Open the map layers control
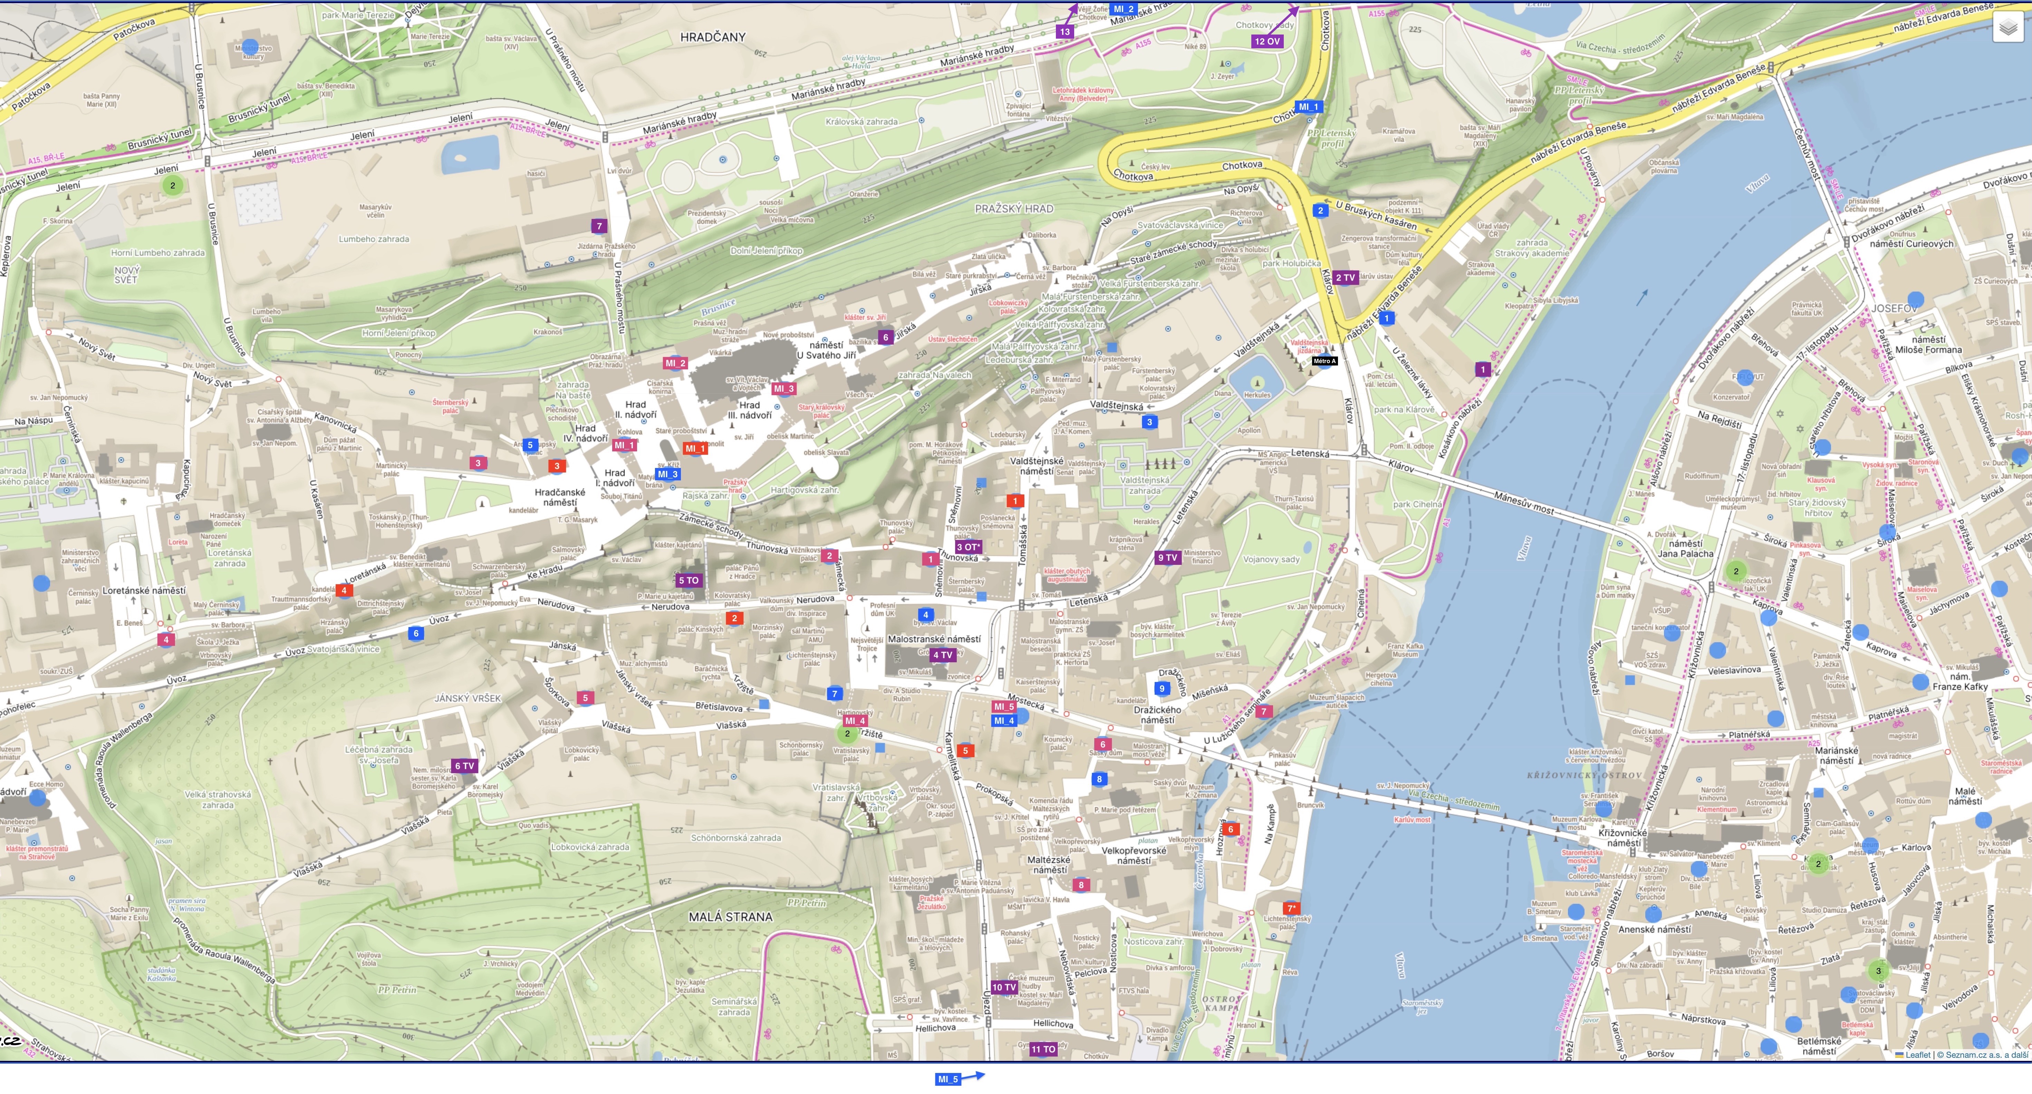The image size is (2032, 1094). [x=2008, y=28]
